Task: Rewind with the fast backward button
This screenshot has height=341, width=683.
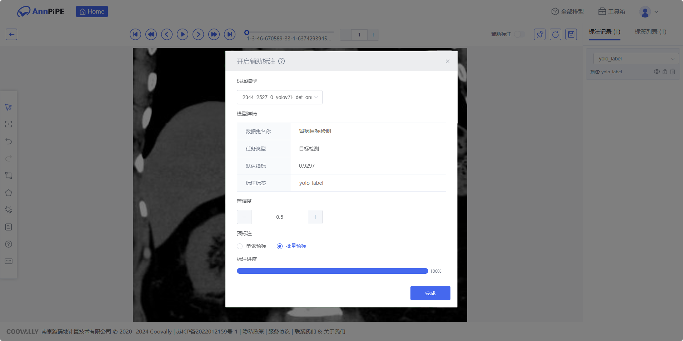Action: tap(151, 34)
